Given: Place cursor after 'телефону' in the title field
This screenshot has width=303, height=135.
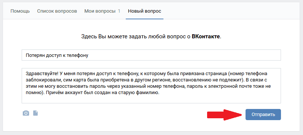Looking at the screenshot, I should 89,55.
